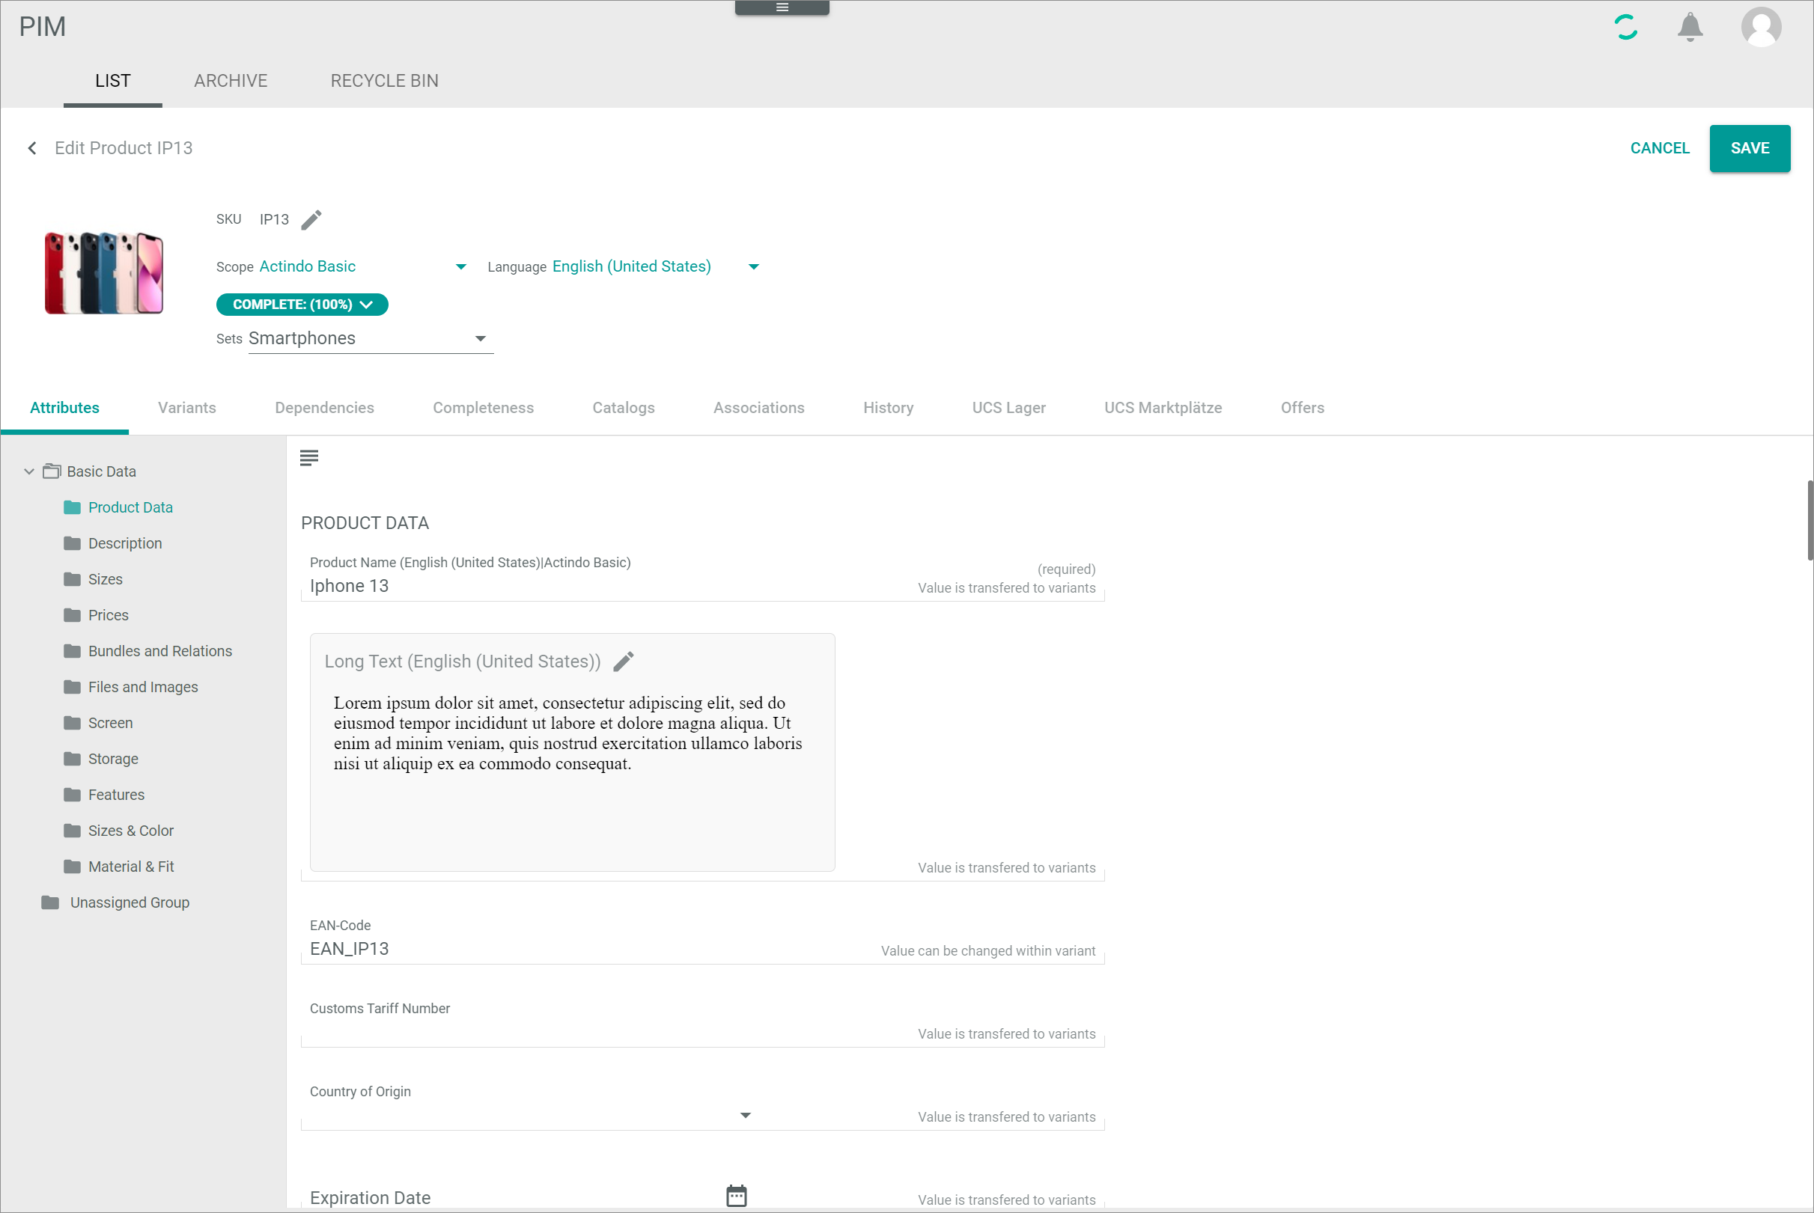The height and width of the screenshot is (1213, 1814).
Task: Open the Variants tab
Action: pyautogui.click(x=187, y=408)
